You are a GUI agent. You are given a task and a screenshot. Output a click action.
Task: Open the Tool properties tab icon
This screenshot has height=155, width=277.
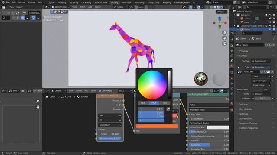[x=232, y=40]
